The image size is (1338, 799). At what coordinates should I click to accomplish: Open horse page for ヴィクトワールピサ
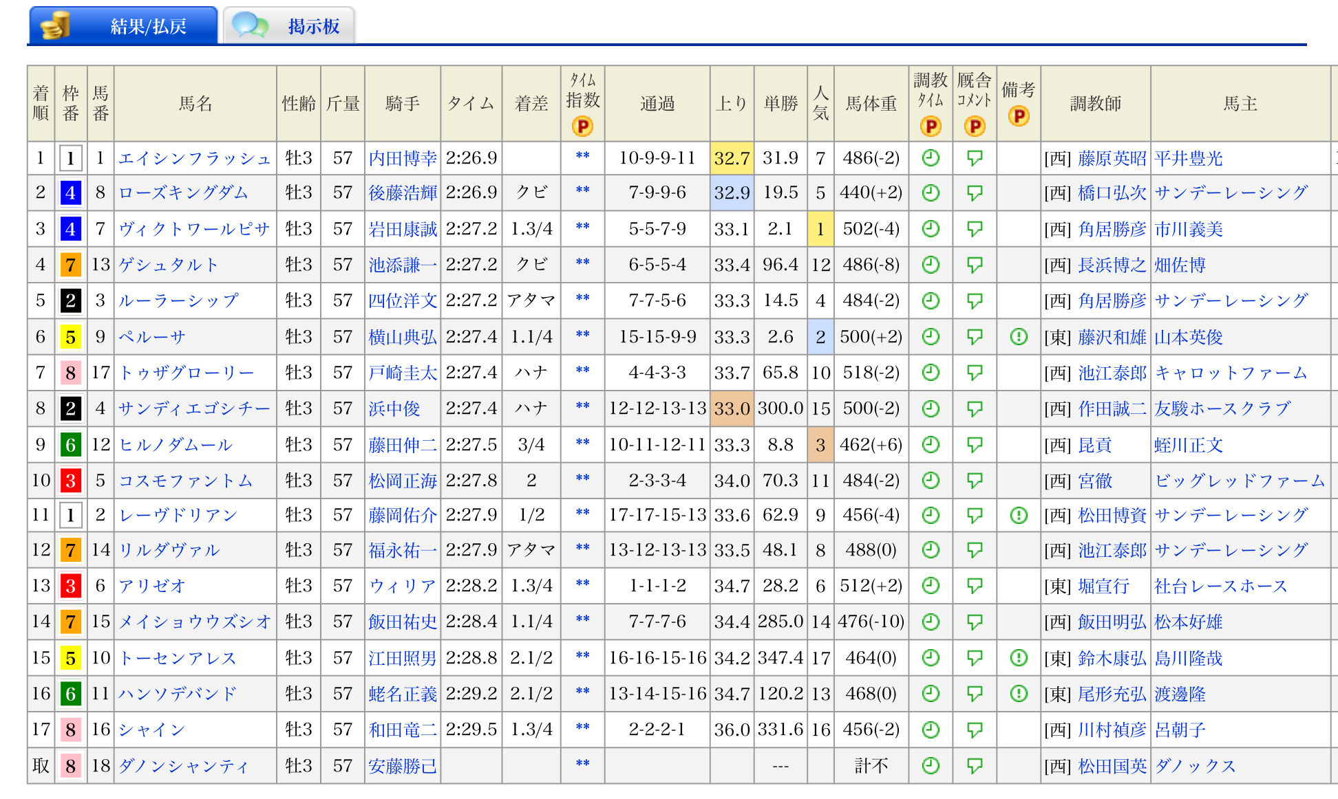tap(194, 229)
